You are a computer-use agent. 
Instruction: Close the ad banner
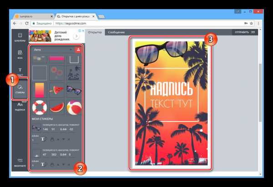[83, 31]
